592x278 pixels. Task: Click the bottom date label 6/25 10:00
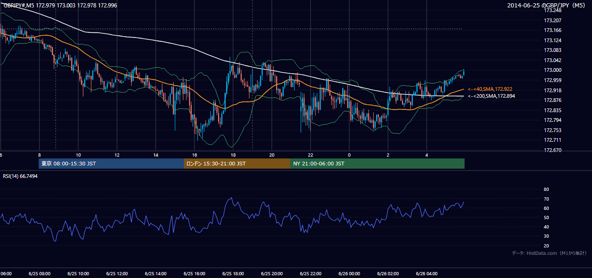(78, 274)
